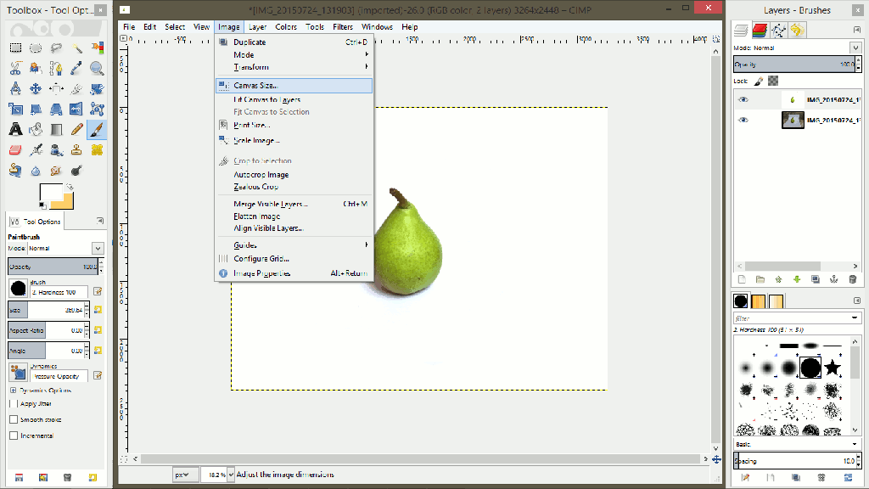Open the zoom percentage dropdown
Viewport: 869px width, 489px height.
[x=231, y=475]
